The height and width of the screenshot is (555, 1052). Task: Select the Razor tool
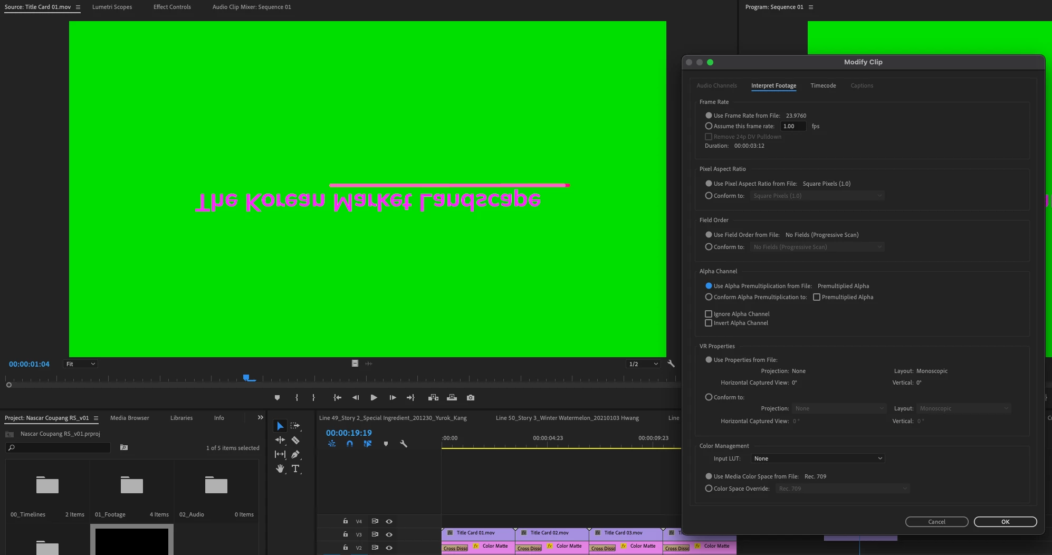tap(295, 440)
